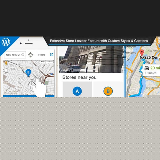Click the New York search field
160x160 pixels.
point(15,55)
